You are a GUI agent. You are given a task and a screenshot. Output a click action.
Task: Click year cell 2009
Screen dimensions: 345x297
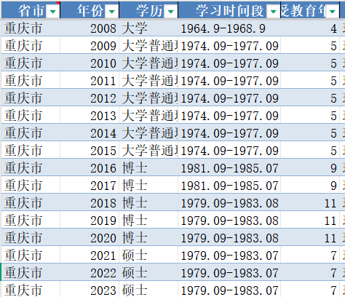coord(90,45)
